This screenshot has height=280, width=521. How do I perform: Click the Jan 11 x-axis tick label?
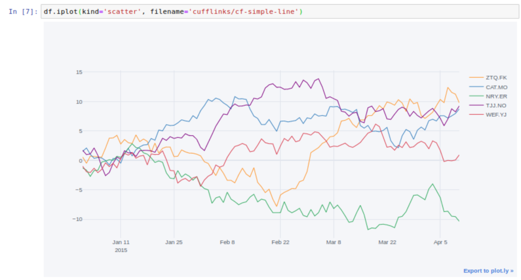121,242
